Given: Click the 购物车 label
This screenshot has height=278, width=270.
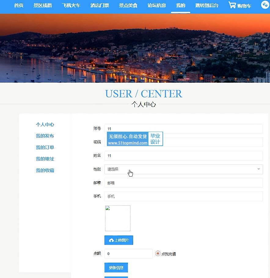Looking at the screenshot, I should [244, 6].
